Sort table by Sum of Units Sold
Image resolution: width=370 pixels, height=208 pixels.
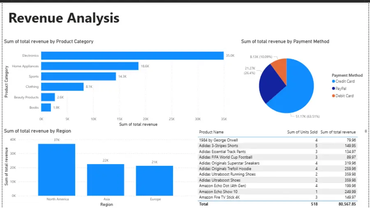point(302,132)
